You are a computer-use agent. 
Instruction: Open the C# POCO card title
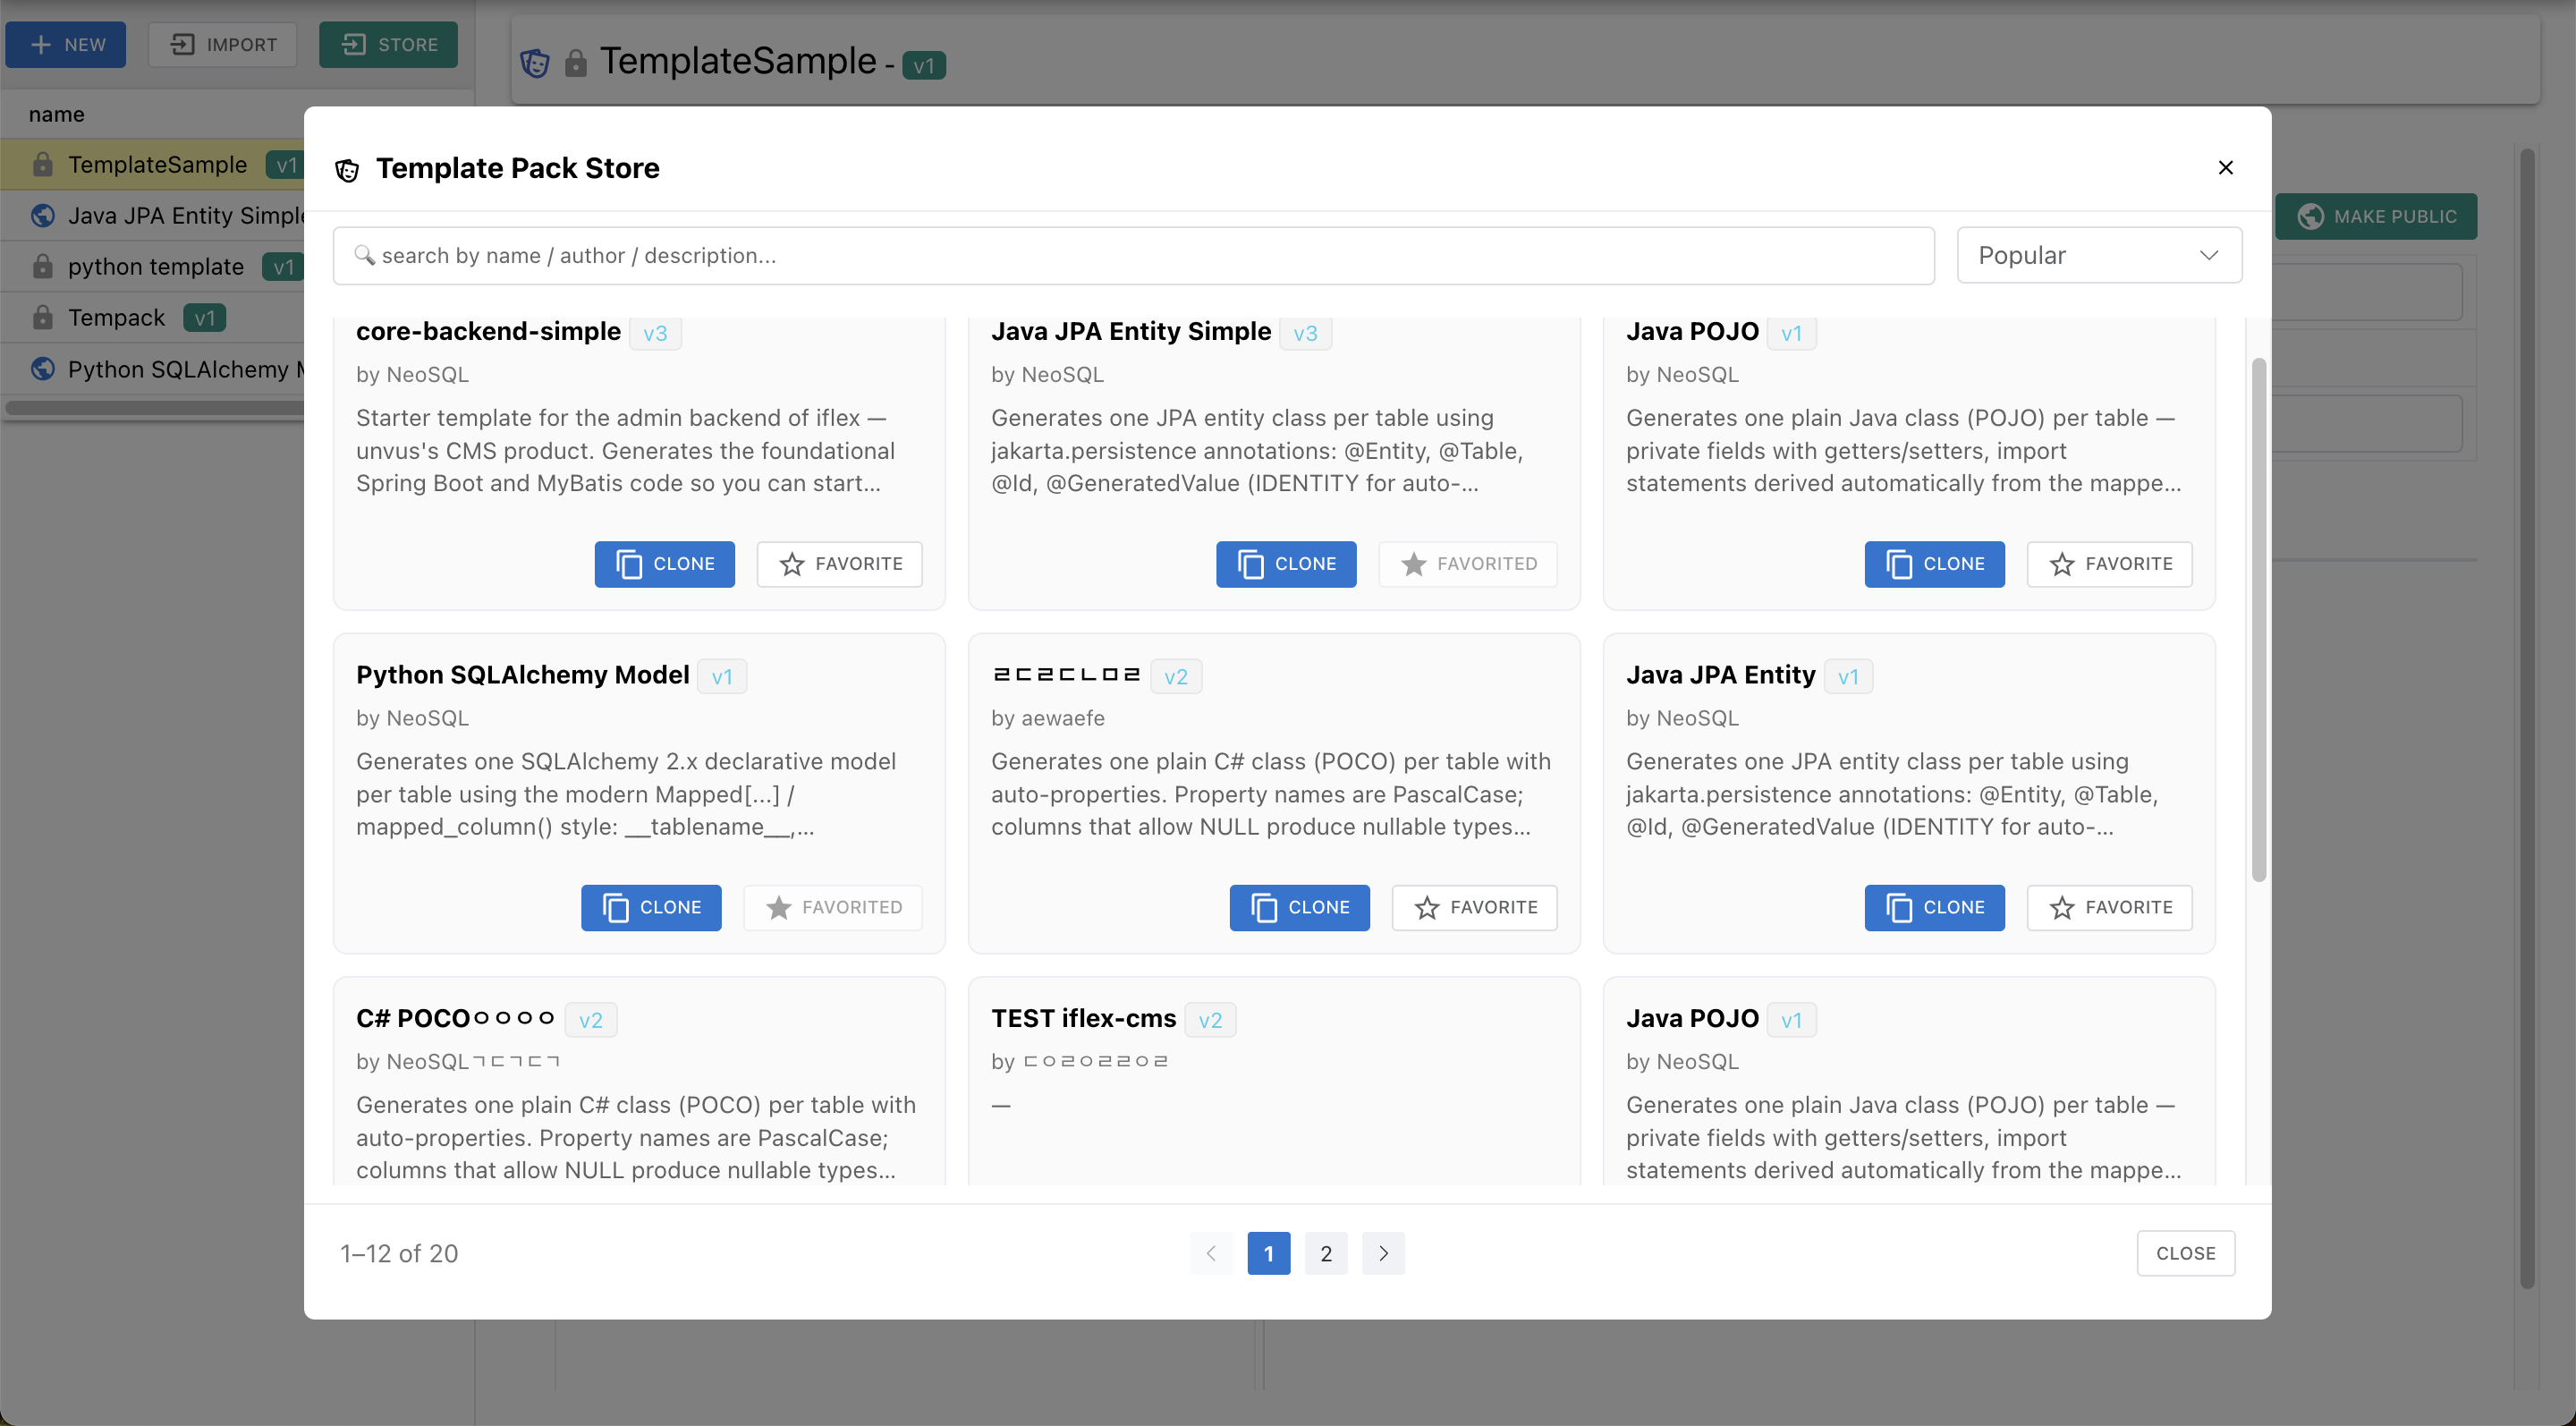(x=455, y=1018)
